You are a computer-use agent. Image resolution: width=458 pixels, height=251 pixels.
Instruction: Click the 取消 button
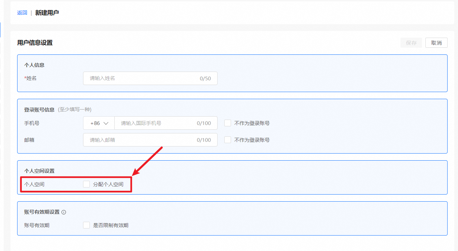point(436,43)
